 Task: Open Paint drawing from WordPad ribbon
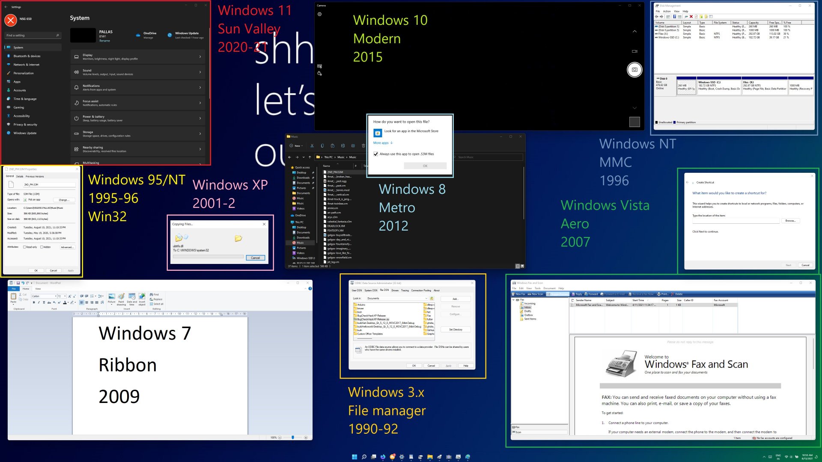coord(121,299)
